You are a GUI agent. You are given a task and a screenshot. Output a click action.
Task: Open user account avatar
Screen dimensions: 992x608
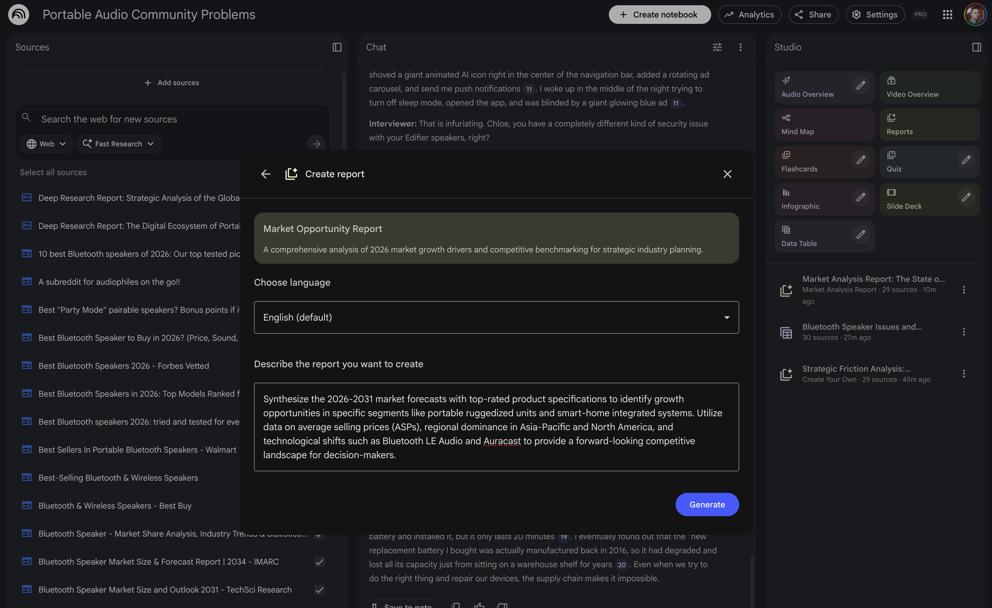[x=975, y=15]
